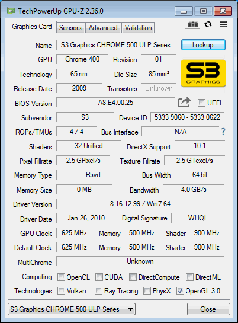Click the Driver Version field
Image resolution: width=238 pixels, height=323 pixels.
pyautogui.click(x=140, y=204)
